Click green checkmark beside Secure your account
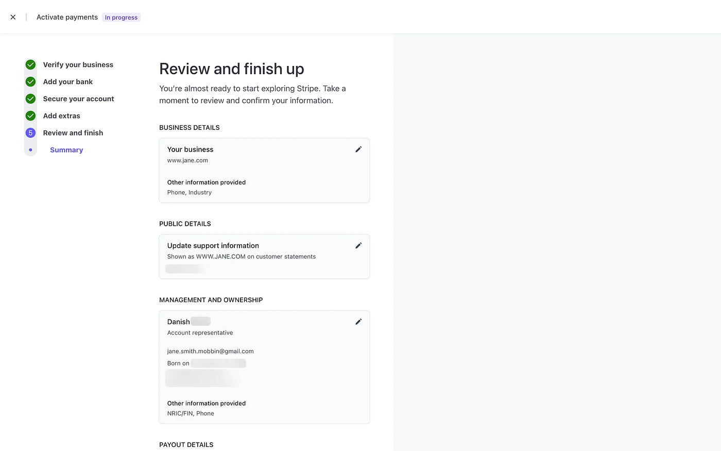Viewport: 721px width, 451px height. pos(30,98)
